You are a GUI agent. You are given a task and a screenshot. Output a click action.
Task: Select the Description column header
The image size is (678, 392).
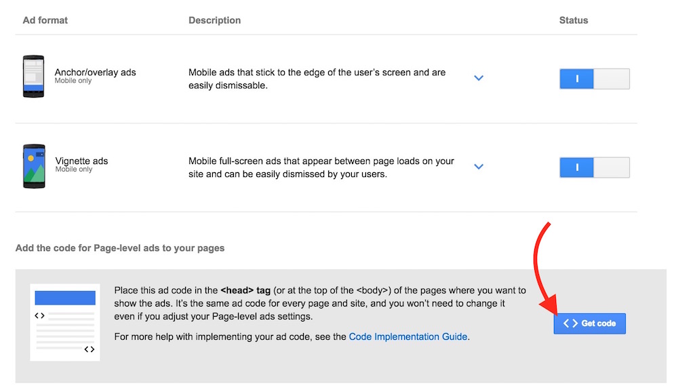coord(214,20)
